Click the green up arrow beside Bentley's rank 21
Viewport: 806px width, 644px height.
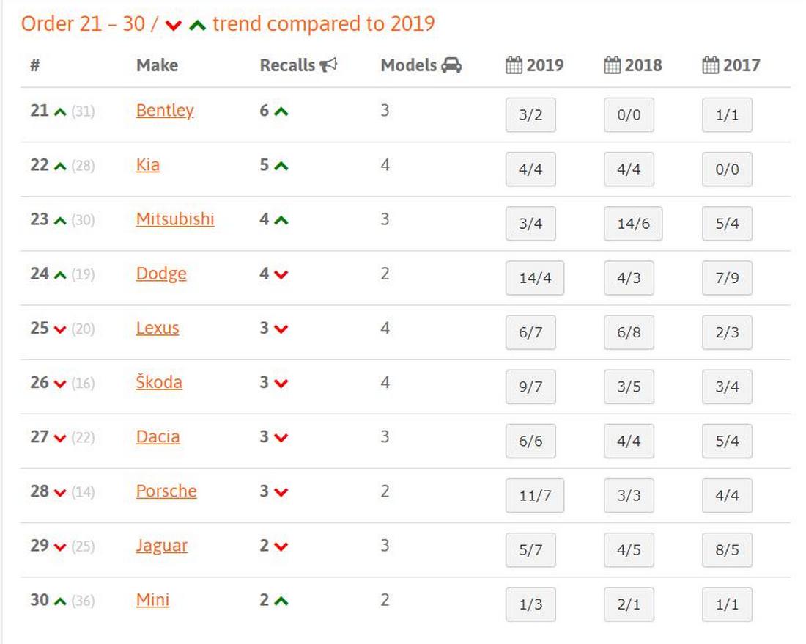point(60,111)
